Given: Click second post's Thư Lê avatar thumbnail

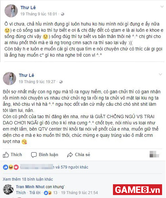Looking at the screenshot, I should pyautogui.click(x=9, y=79).
